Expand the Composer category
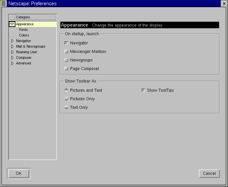This screenshot has width=228, height=187. tap(12, 58)
